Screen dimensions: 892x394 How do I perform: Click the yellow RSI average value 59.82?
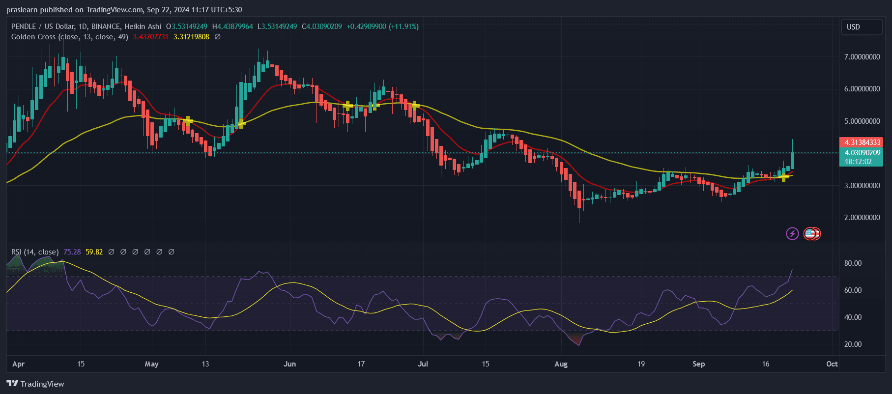point(94,252)
